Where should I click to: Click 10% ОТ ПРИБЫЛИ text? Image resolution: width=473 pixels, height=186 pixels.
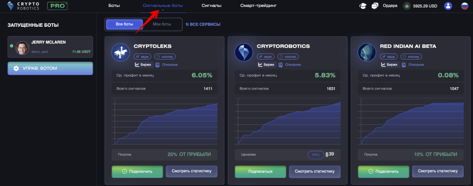point(435,154)
